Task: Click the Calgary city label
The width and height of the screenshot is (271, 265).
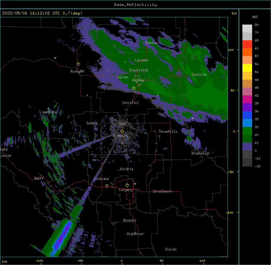Action: pos(125,190)
